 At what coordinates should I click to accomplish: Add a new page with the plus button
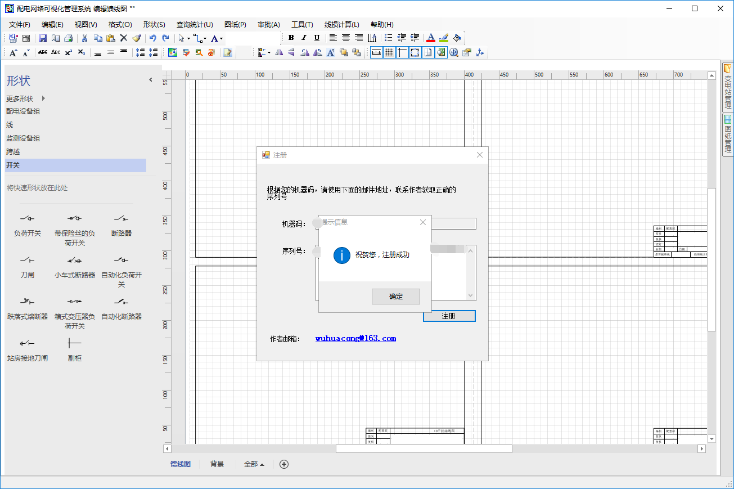284,464
